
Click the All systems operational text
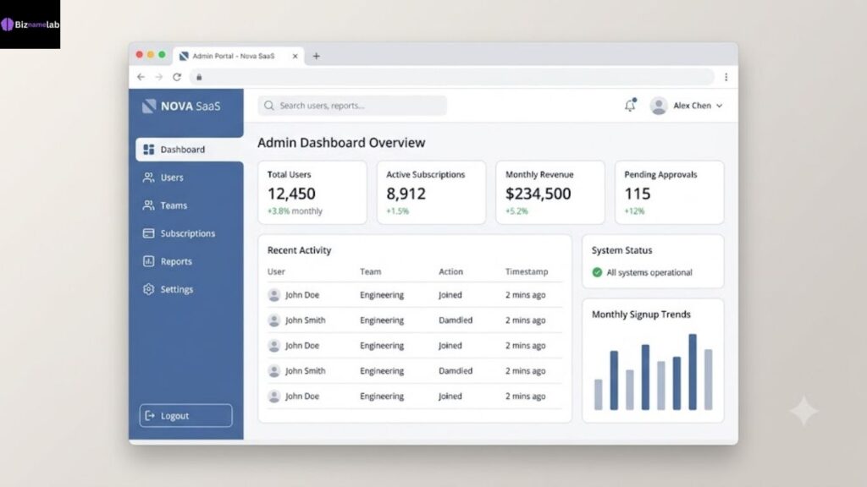pyautogui.click(x=649, y=272)
